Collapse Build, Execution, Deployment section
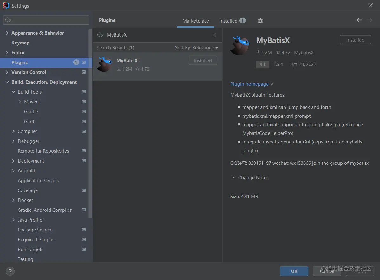380x280 pixels. pyautogui.click(x=7, y=82)
